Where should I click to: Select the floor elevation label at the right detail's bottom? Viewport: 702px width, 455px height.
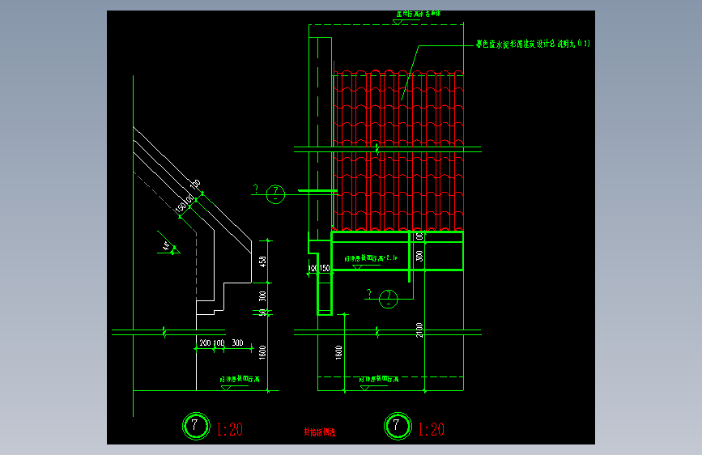[x=379, y=379]
